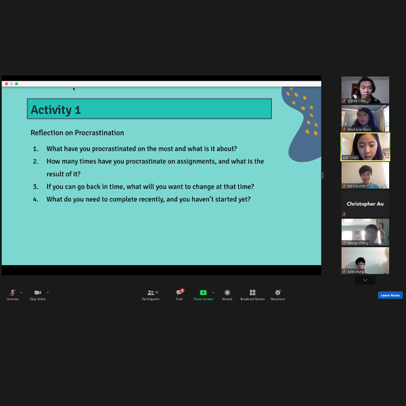Open the Reactions menu
Image resolution: width=406 pixels, height=406 pixels.
pyautogui.click(x=277, y=295)
